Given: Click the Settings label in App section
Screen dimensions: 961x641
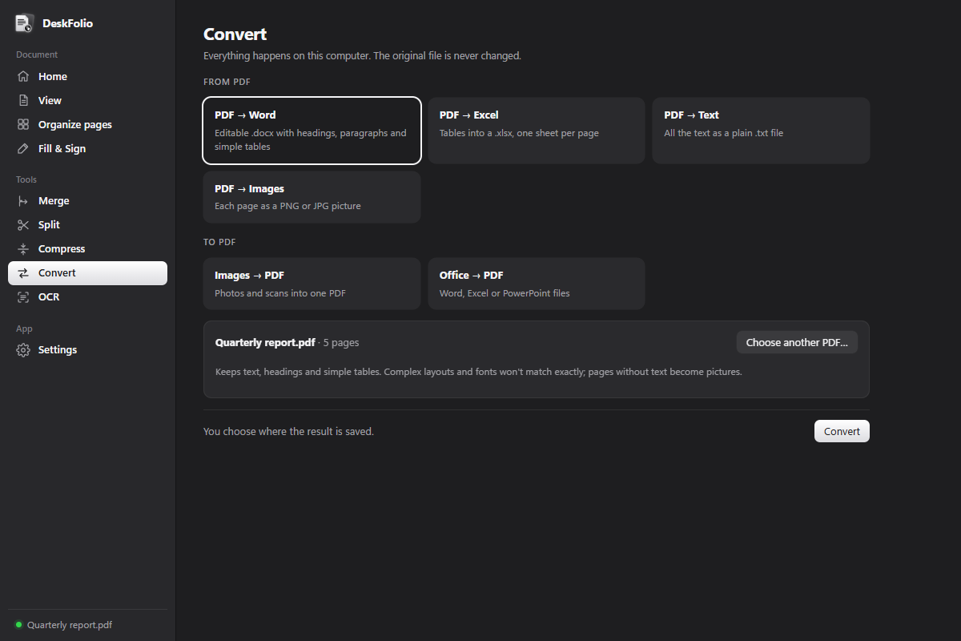Looking at the screenshot, I should 58,350.
